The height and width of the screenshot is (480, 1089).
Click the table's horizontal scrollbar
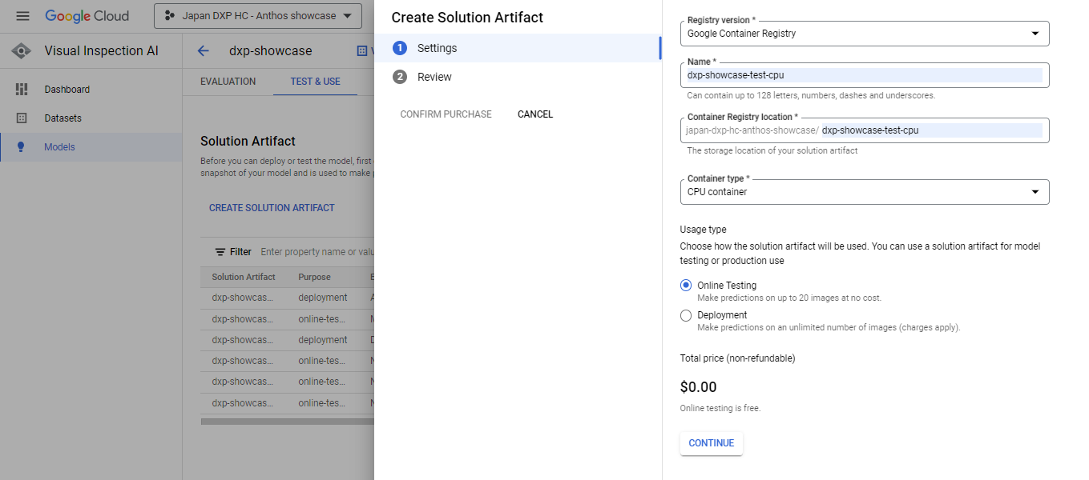click(287, 421)
